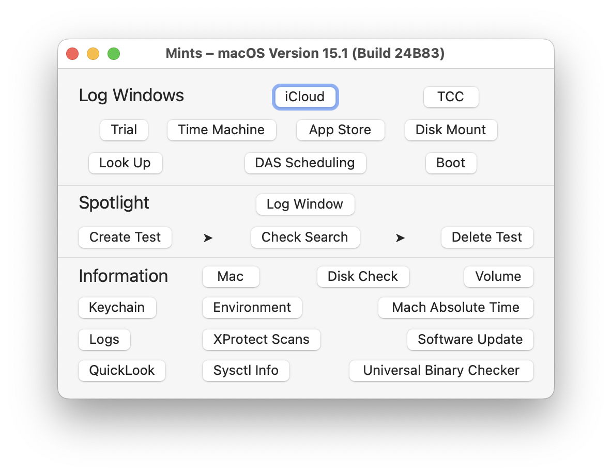Image resolution: width=612 pixels, height=475 pixels.
Task: View XProtect Scans information
Action: [x=261, y=339]
